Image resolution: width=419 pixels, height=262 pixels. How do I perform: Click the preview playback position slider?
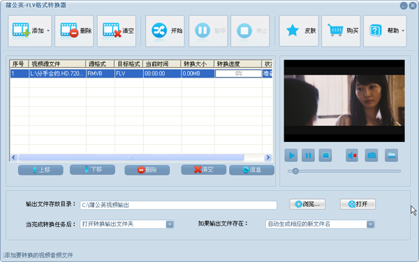344,171
